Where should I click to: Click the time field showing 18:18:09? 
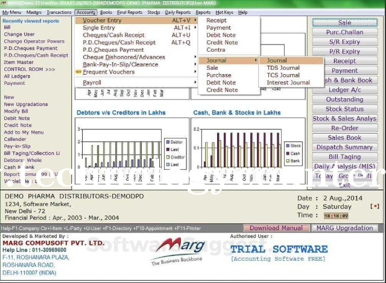pyautogui.click(x=336, y=216)
